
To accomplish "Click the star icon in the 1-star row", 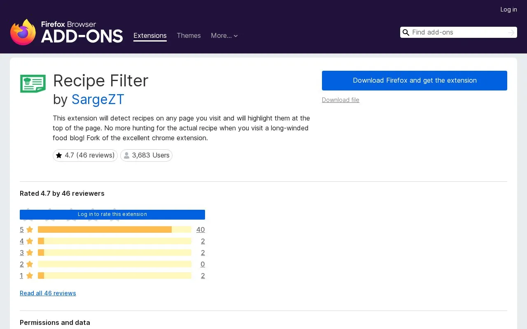I will pos(30,276).
